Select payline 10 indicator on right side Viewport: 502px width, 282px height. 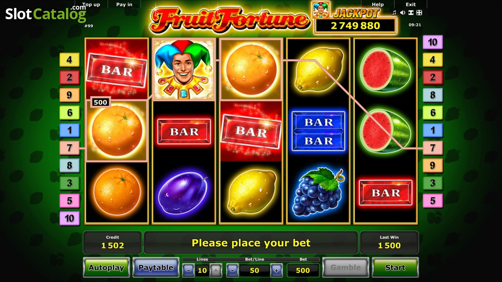433,42
